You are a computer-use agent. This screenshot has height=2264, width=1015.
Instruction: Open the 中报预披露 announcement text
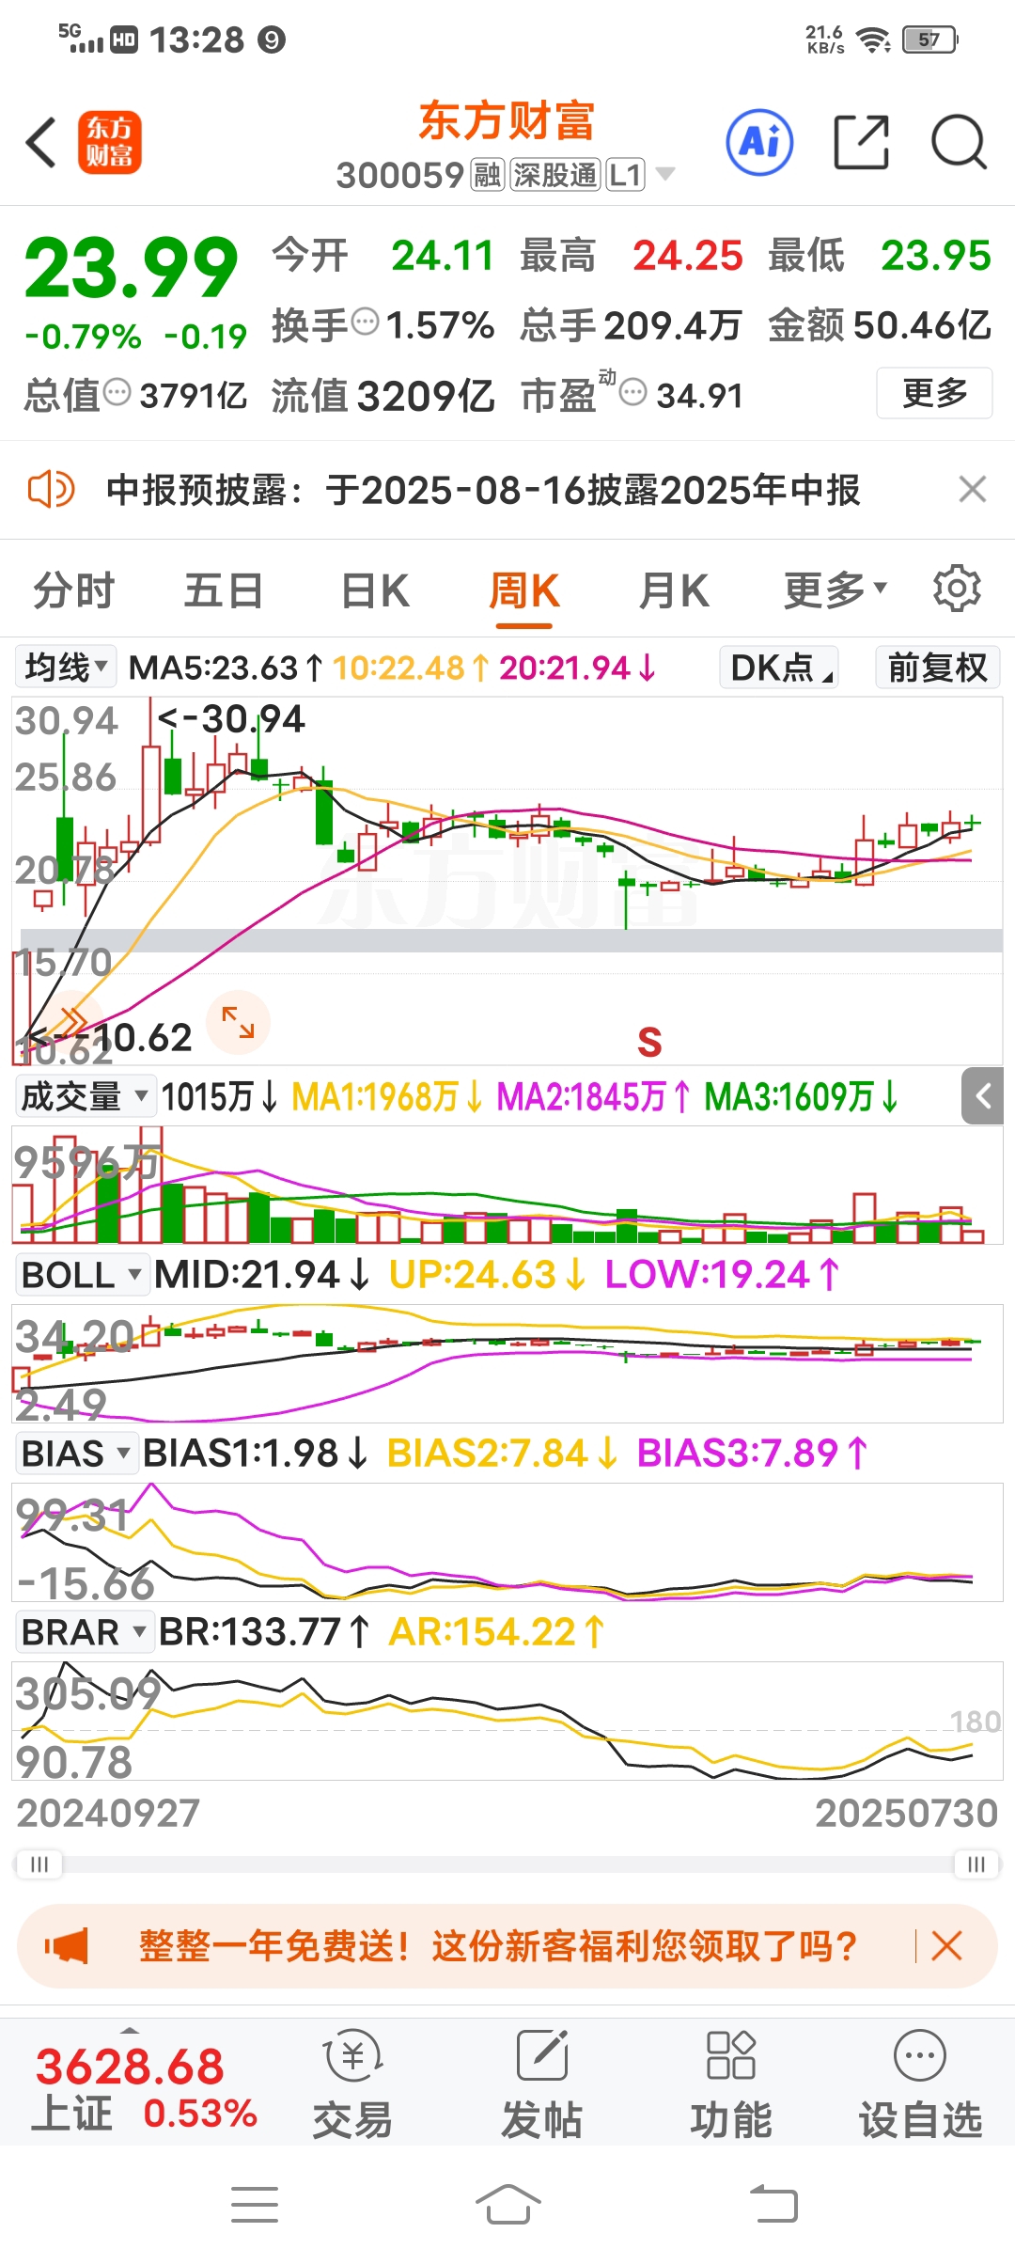(x=483, y=490)
